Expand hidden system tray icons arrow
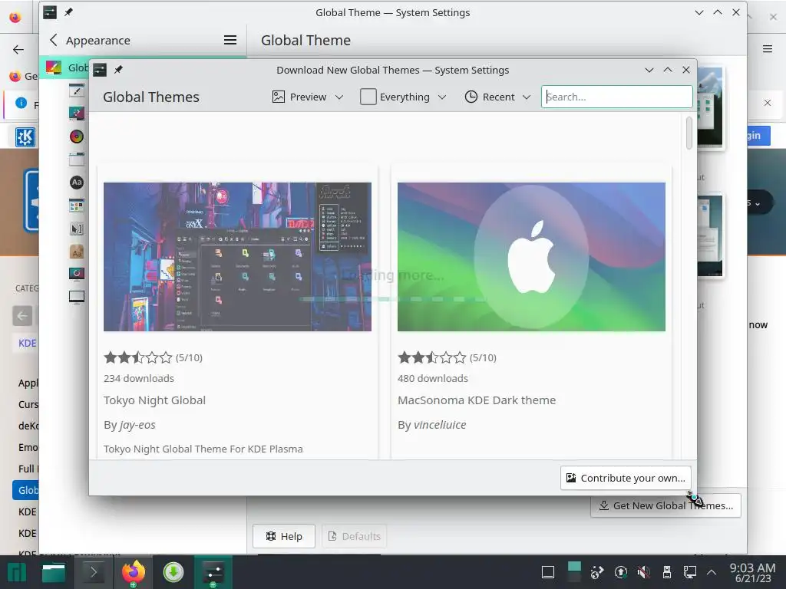Viewport: 786px width, 589px height. click(x=712, y=572)
